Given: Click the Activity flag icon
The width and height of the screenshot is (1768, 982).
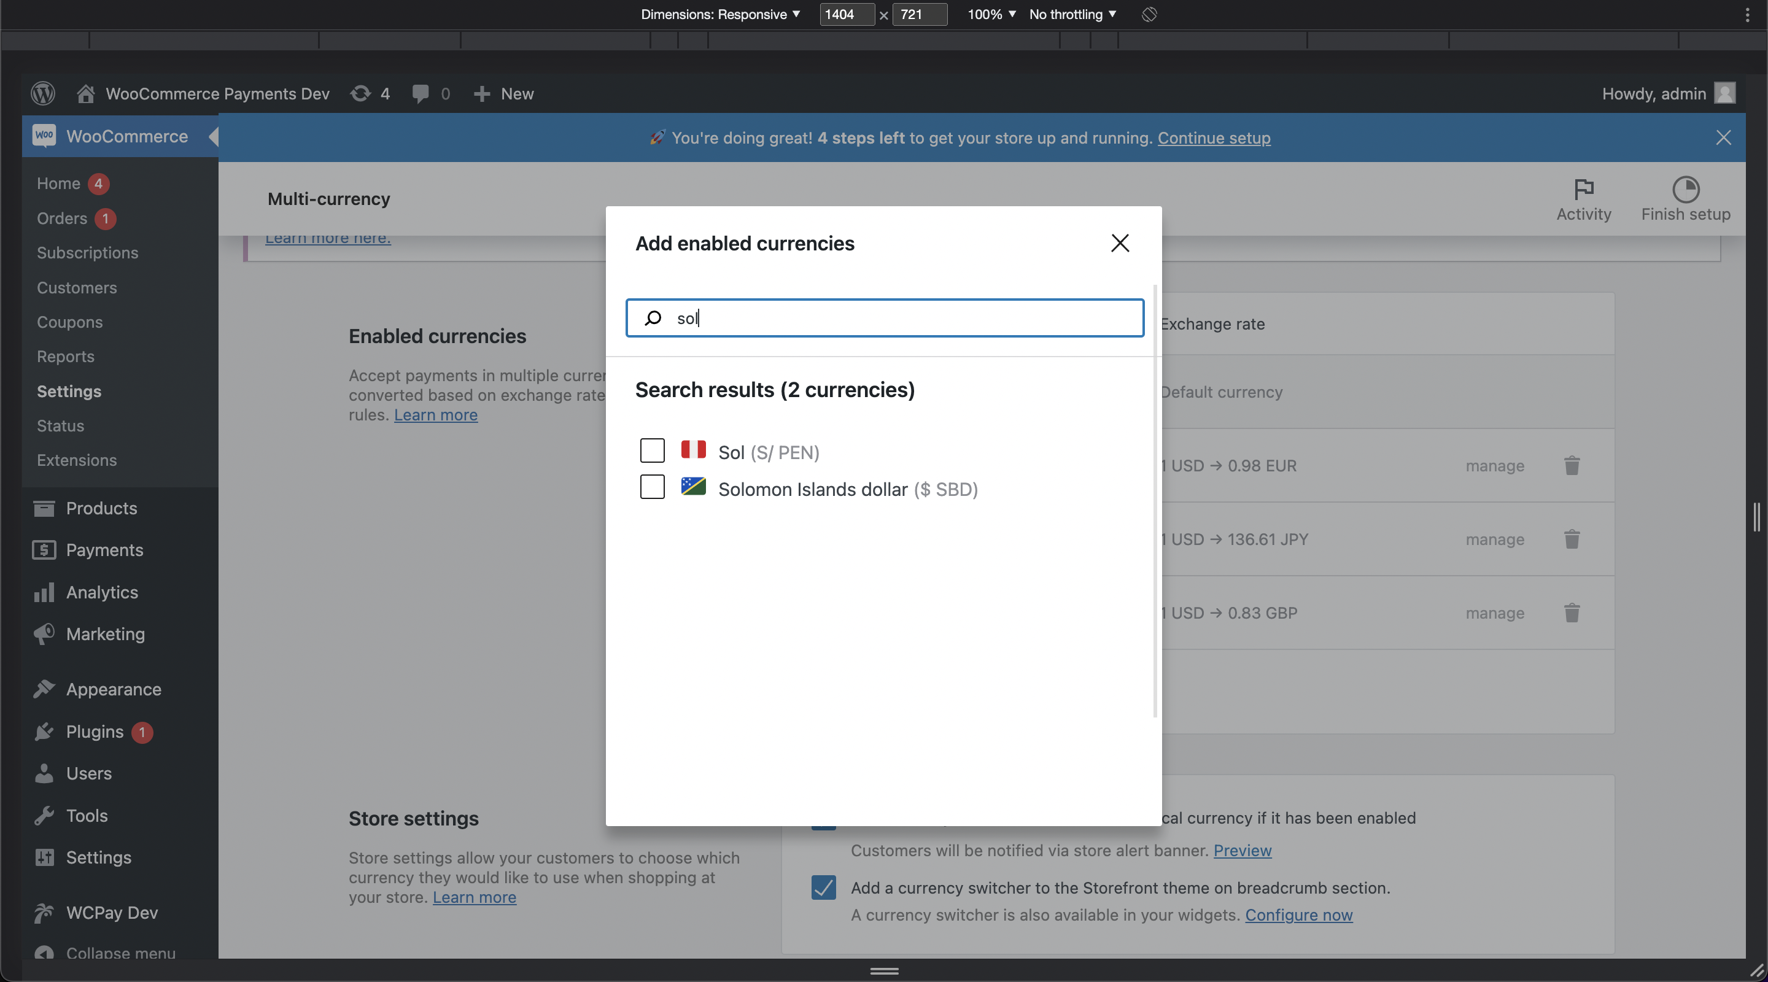Looking at the screenshot, I should [x=1583, y=188].
